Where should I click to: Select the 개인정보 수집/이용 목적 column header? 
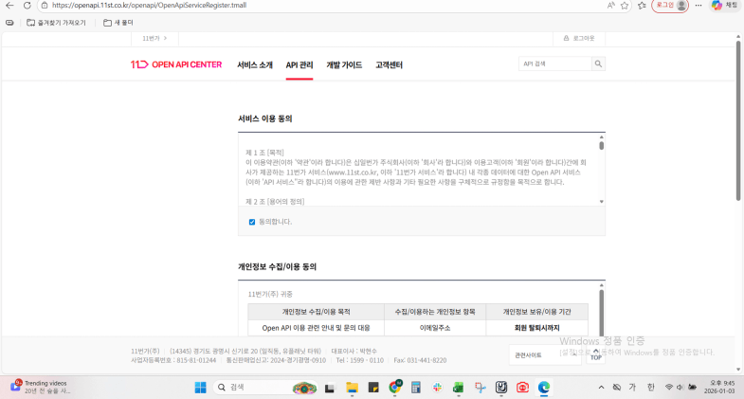(x=316, y=312)
